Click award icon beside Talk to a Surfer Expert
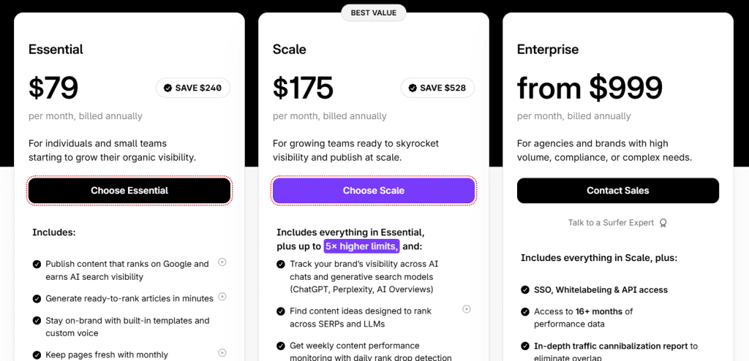The height and width of the screenshot is (361, 749). [x=663, y=223]
